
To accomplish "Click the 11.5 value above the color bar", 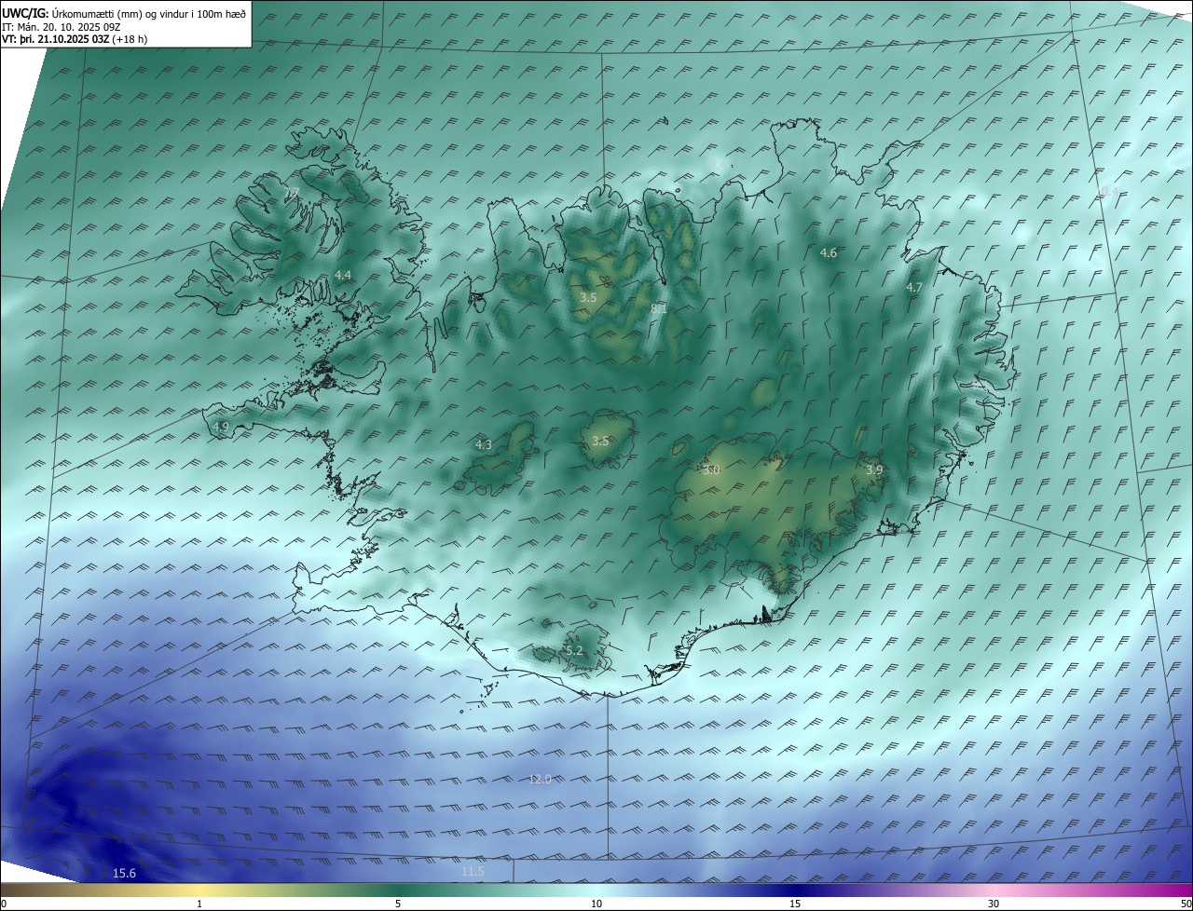I will (x=473, y=872).
